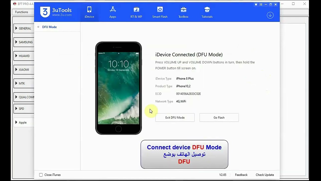This screenshot has height=181, width=321.
Task: Expand SAMSUNG in EFT Pro window
Action: [x=24, y=42]
